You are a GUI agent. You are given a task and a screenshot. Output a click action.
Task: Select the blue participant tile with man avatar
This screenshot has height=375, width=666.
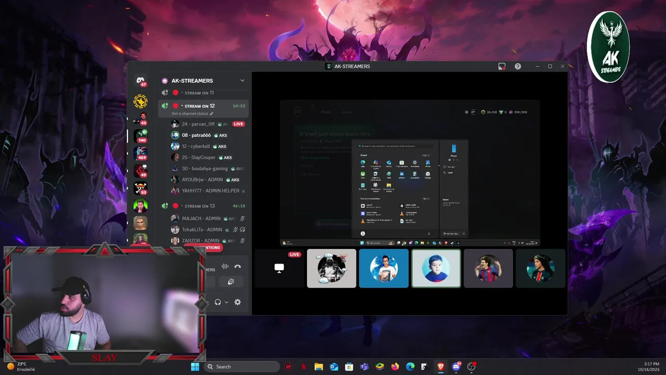click(x=384, y=268)
